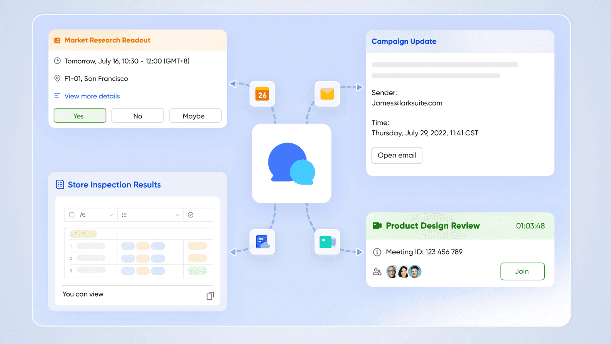
Task: Open the copy icon on Store Inspection card
Action: 210,296
